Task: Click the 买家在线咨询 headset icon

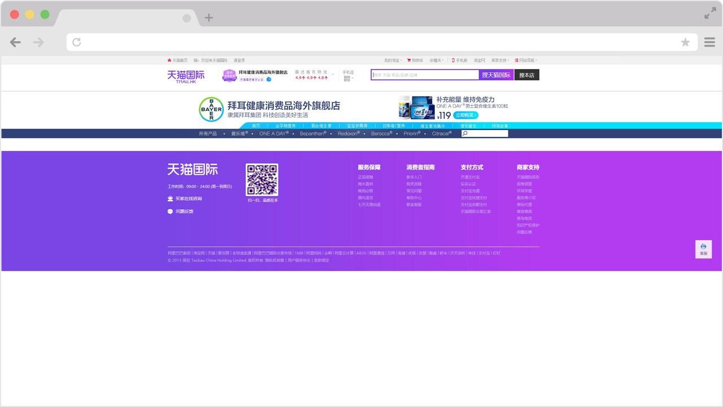Action: (170, 199)
